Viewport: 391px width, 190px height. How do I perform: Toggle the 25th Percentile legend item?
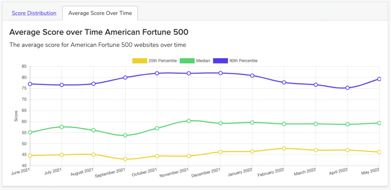pyautogui.click(x=155, y=61)
